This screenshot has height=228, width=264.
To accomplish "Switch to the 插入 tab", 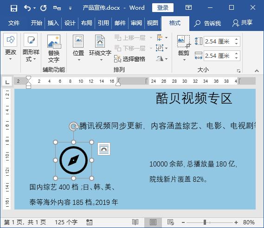I will (x=53, y=23).
